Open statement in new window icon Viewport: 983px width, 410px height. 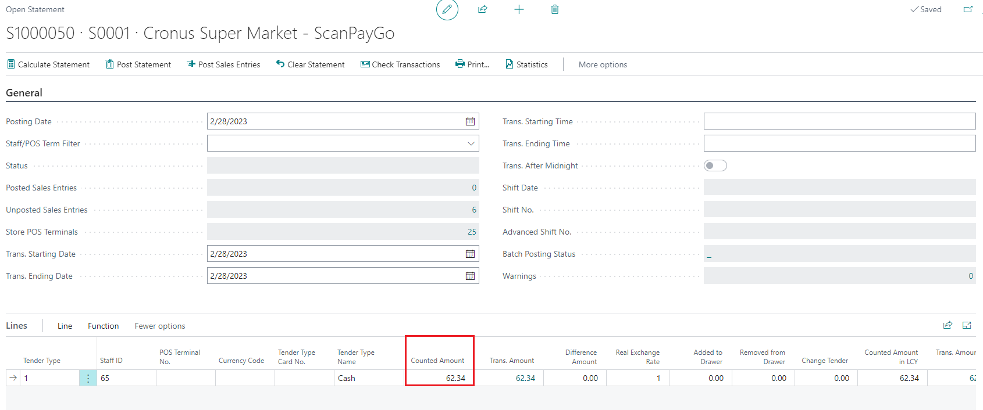968,9
